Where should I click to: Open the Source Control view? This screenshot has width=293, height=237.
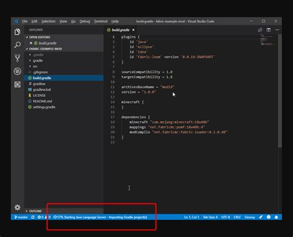pyautogui.click(x=17, y=58)
